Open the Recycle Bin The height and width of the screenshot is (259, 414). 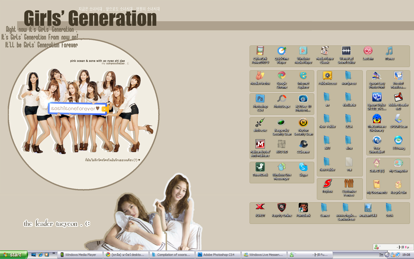[398, 187]
